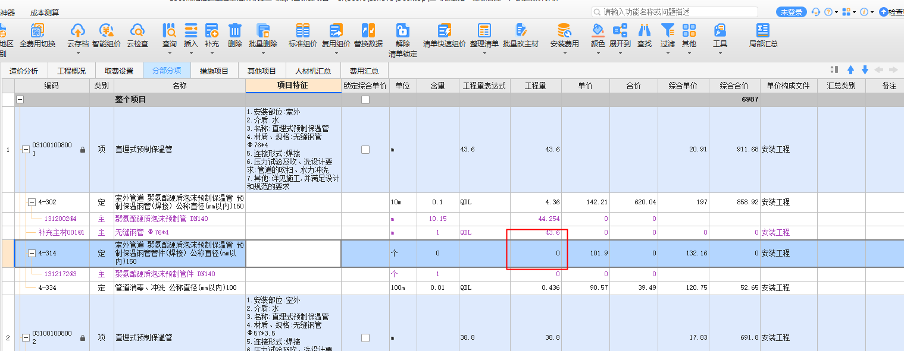The width and height of the screenshot is (904, 351).
Task: Collapse item 031001008002 tree node
Action: pos(26,337)
